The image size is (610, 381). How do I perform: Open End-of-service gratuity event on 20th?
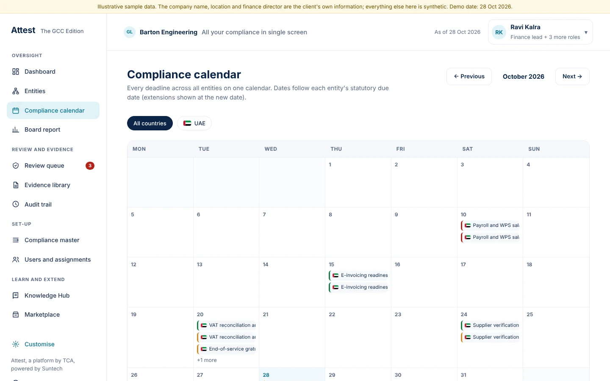pos(226,349)
